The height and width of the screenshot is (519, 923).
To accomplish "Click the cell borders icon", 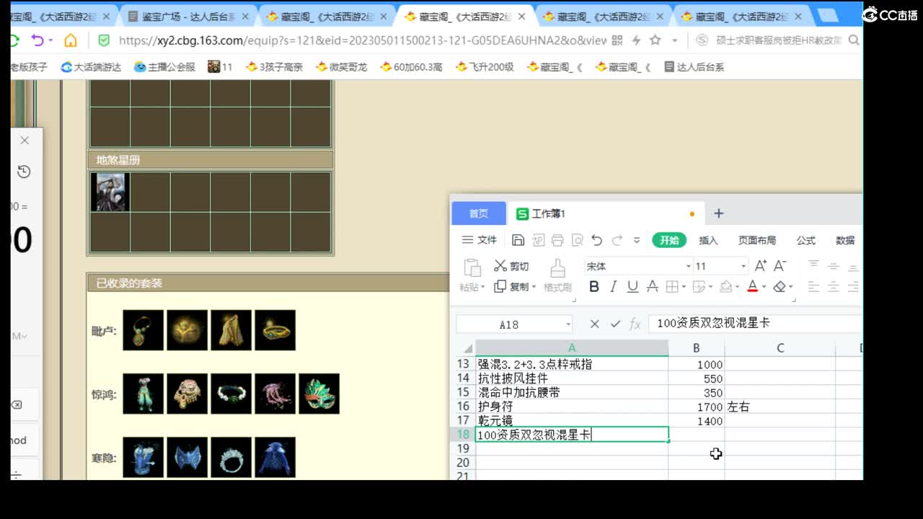I will (x=671, y=287).
